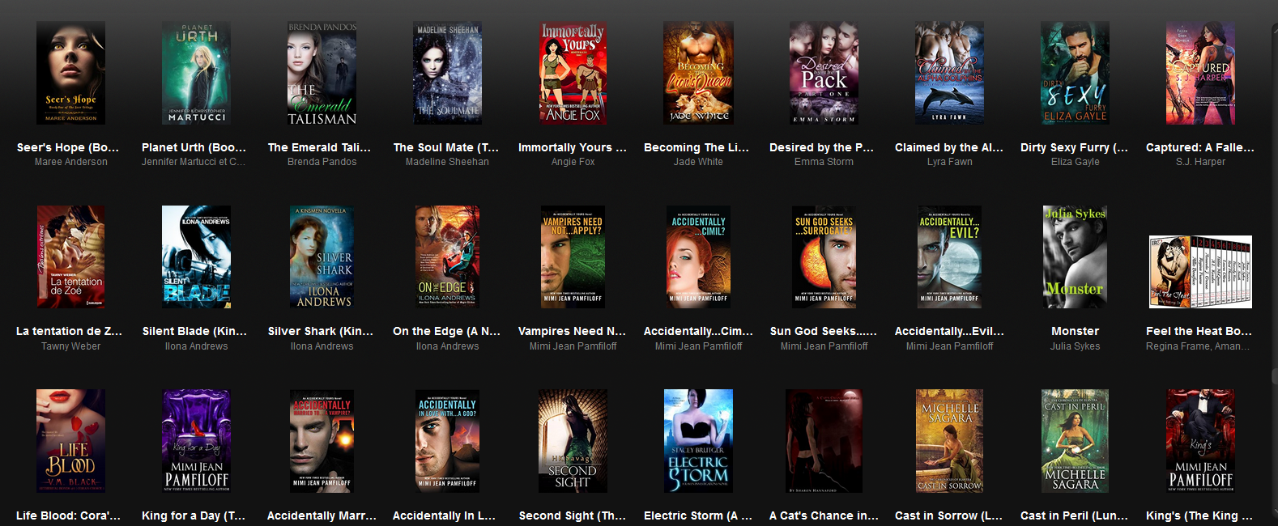Open The Soul Mate cover by Madeline Sheehan
1278x526 pixels.
(x=447, y=73)
